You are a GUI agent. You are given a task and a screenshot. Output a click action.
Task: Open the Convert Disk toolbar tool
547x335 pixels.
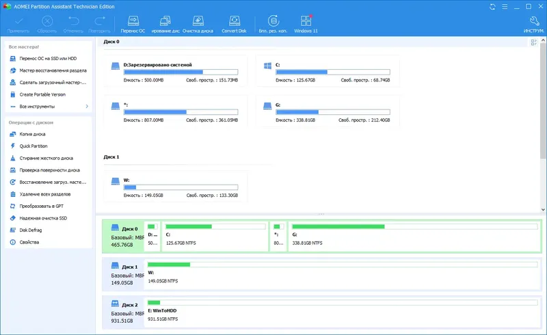[234, 24]
